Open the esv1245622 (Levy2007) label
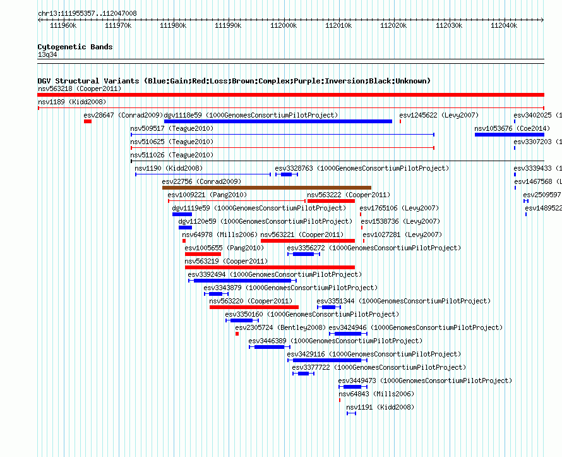 [439, 115]
